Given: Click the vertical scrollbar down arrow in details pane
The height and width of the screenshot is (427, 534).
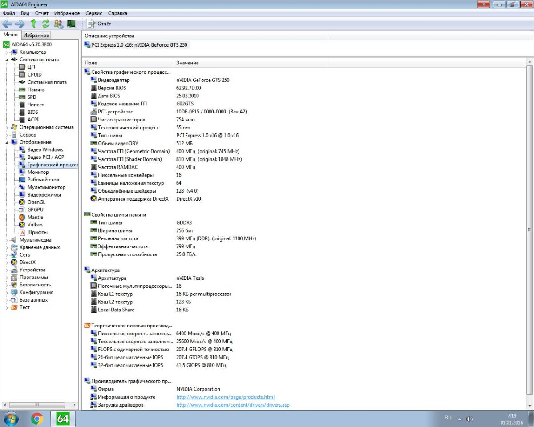Looking at the screenshot, I should (x=530, y=407).
